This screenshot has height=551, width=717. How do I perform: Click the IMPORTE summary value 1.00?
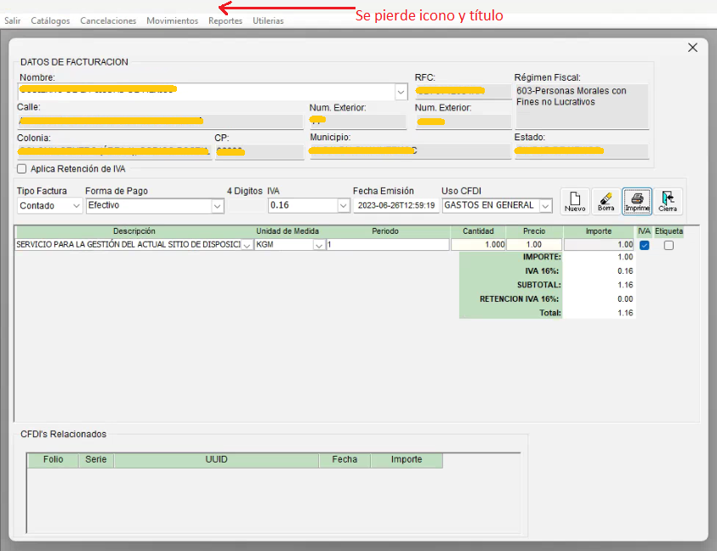point(625,257)
